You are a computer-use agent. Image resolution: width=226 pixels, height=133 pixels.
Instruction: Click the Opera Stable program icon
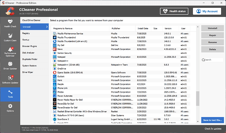click(55, 72)
